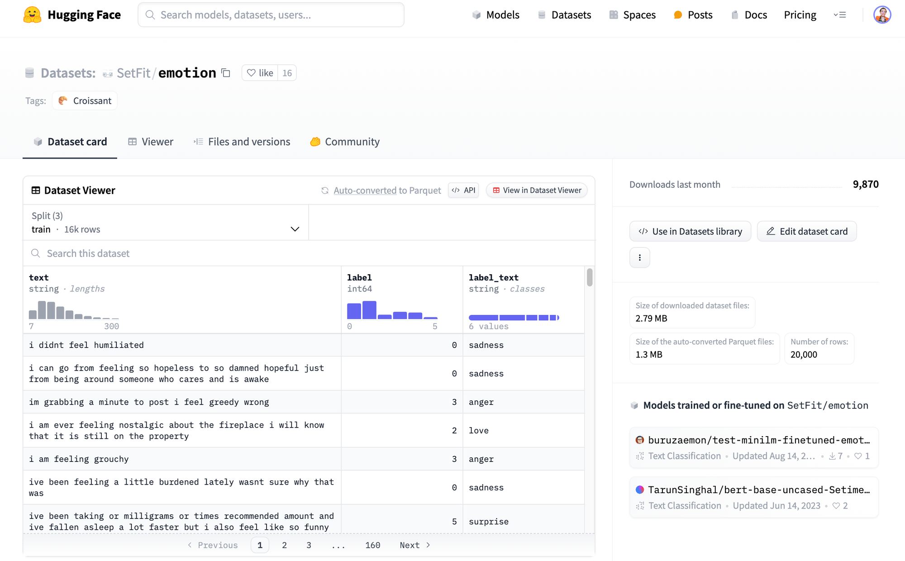Copy dataset name with the copy icon
Image resolution: width=905 pixels, height=561 pixels.
pyautogui.click(x=226, y=73)
